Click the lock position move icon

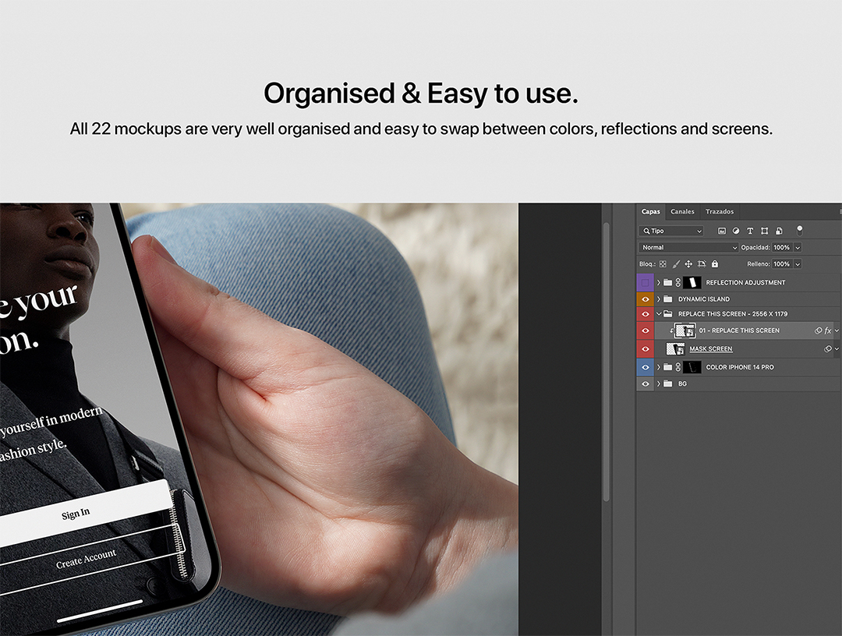click(688, 264)
